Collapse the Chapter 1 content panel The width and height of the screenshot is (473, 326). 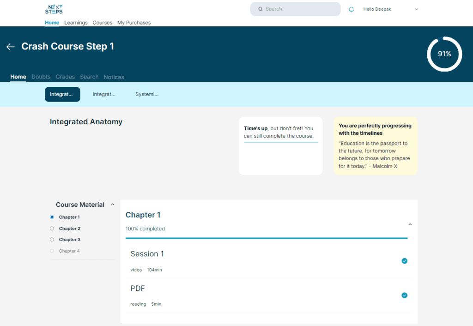(x=410, y=224)
